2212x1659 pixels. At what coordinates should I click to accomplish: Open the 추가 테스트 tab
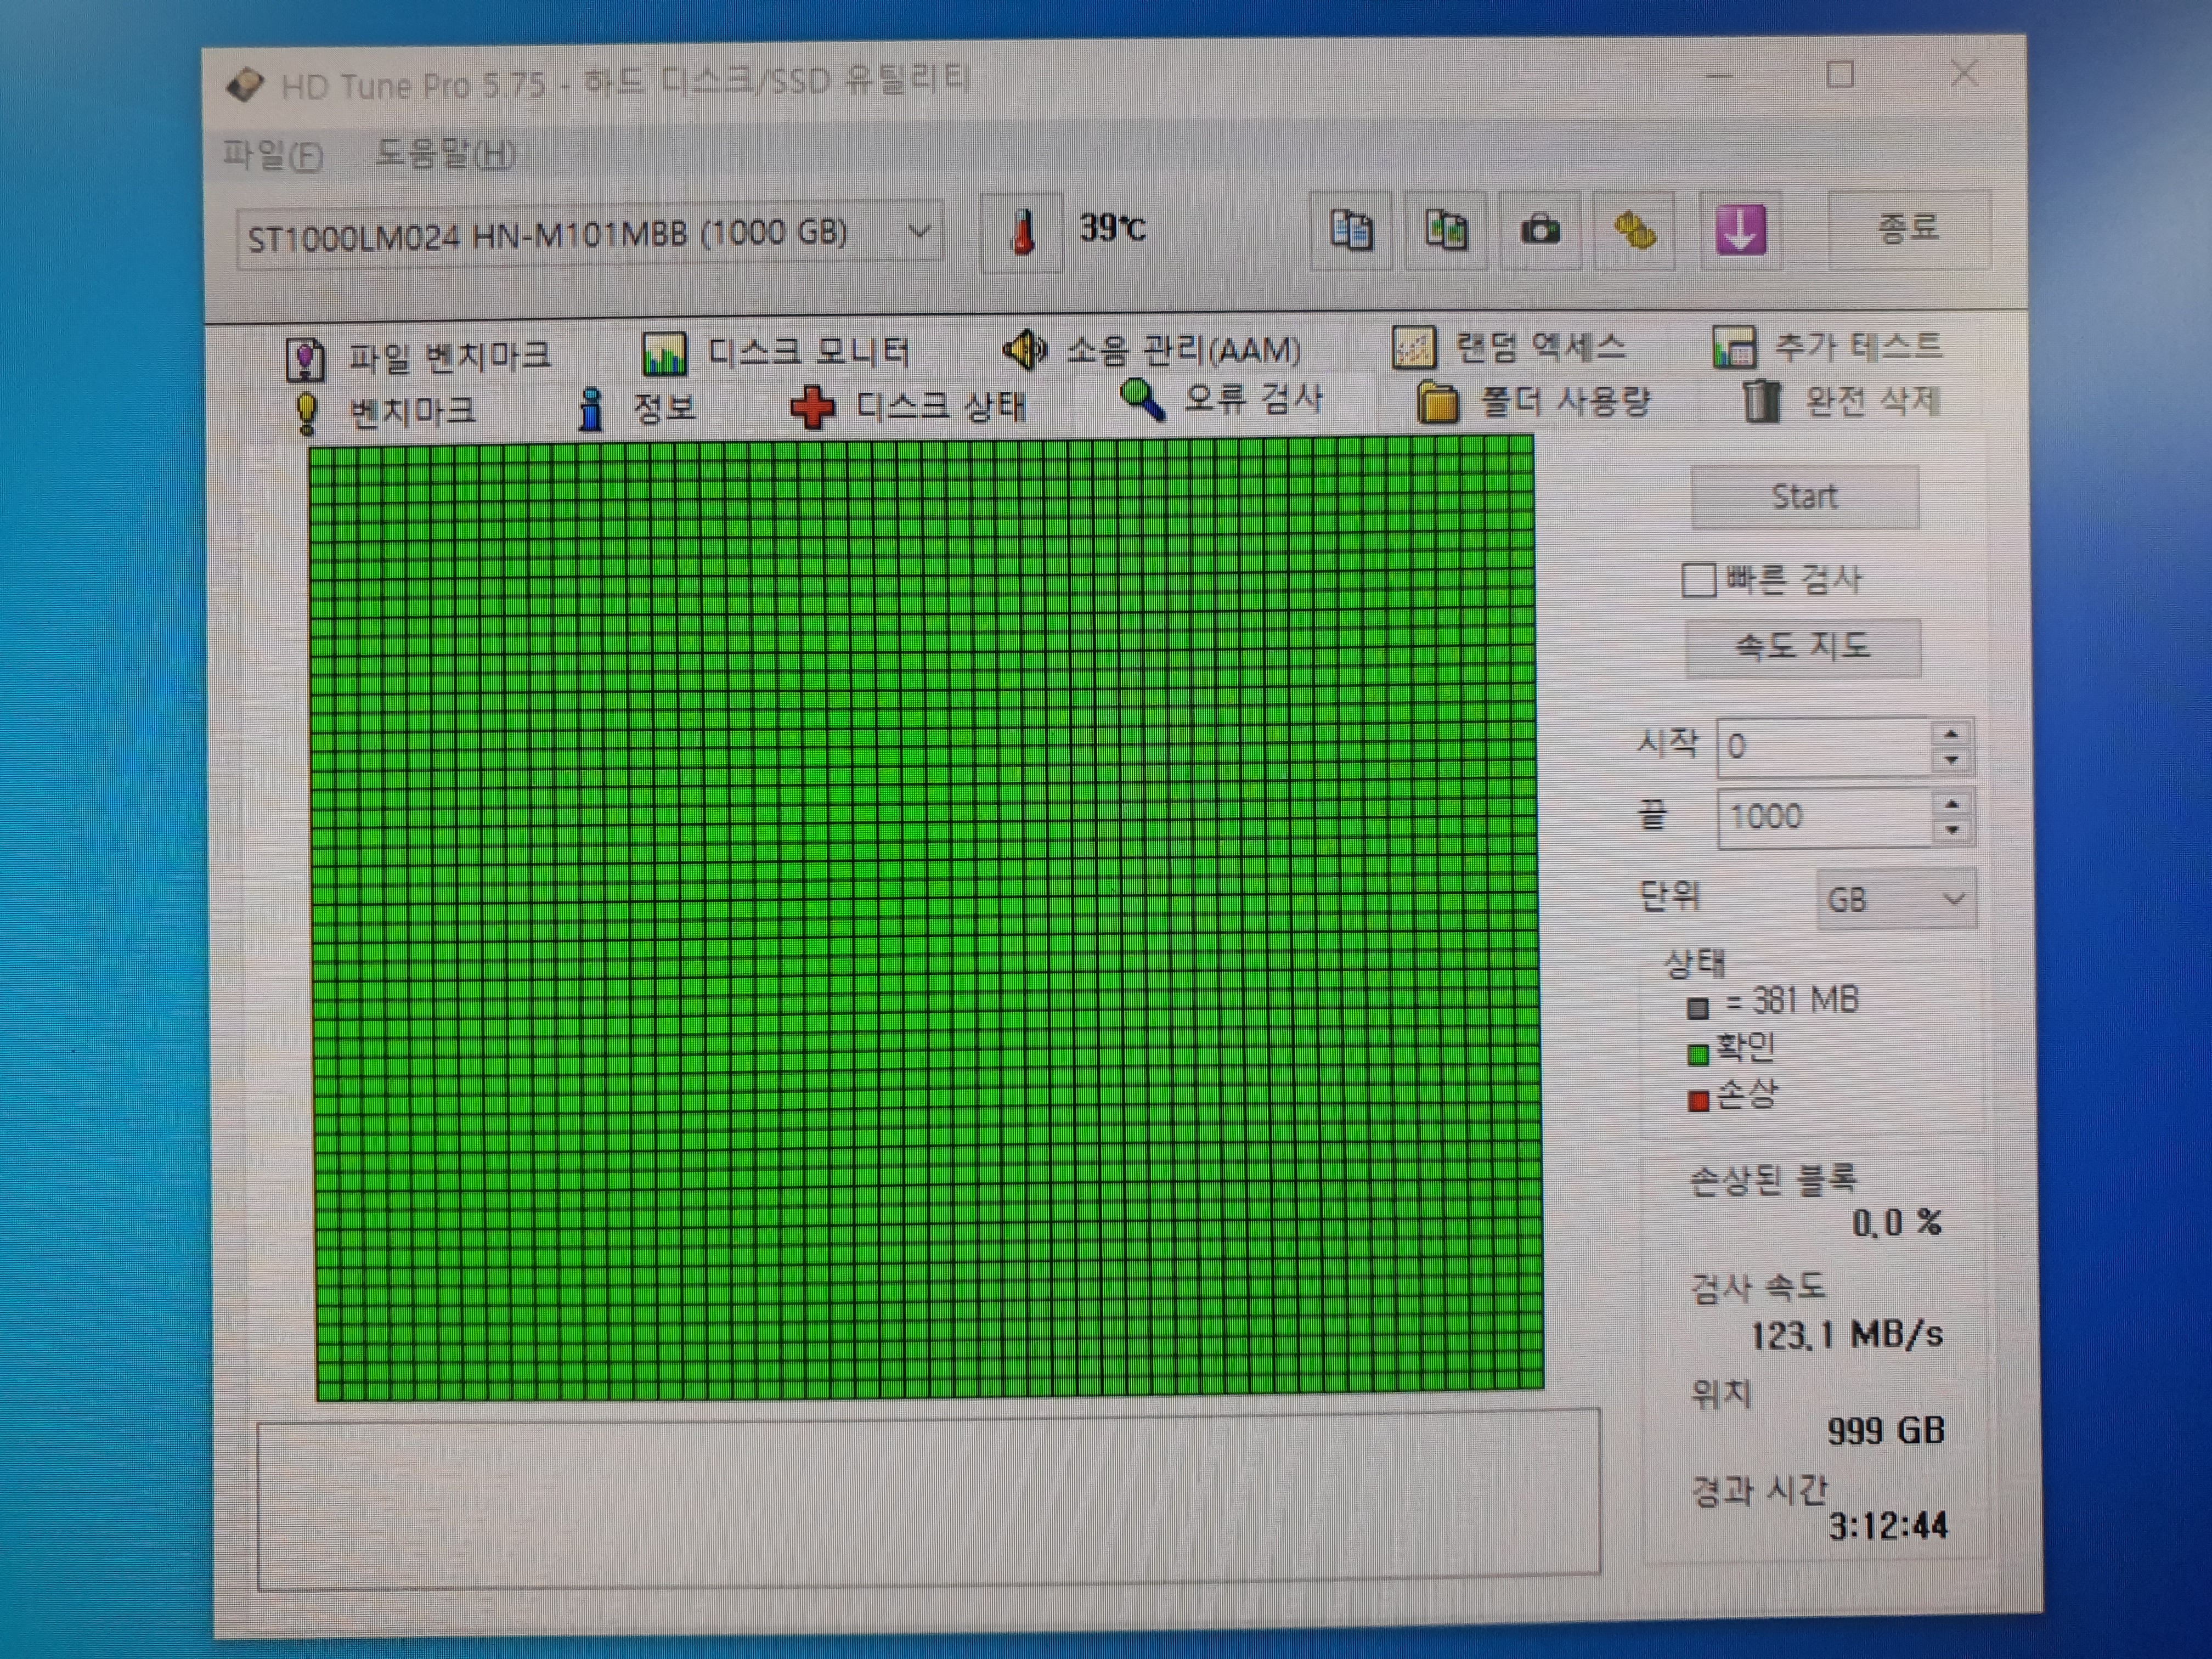tap(1827, 346)
